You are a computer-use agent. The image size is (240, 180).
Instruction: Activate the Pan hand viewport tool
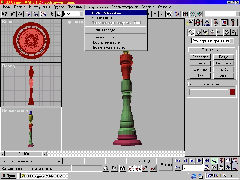click(221, 167)
